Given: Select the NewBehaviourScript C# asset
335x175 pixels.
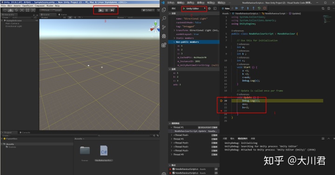Looking at the screenshot, I should 104,151.
